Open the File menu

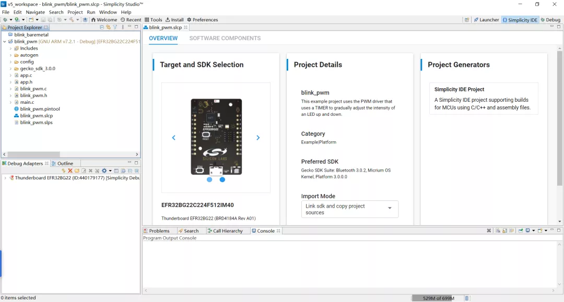6,12
